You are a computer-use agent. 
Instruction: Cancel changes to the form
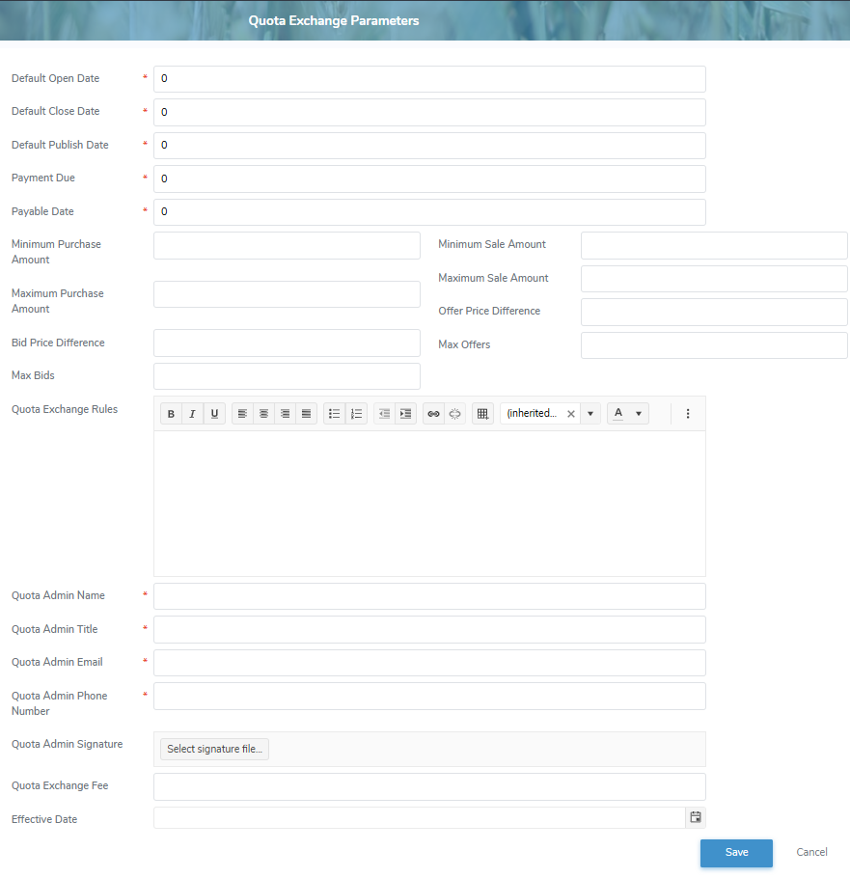tap(811, 852)
